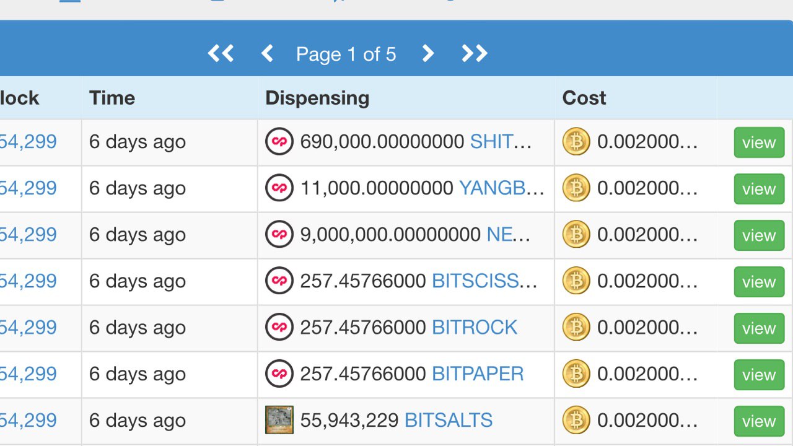View the BITPAPER dispenser
The height and width of the screenshot is (446, 793).
[759, 375]
